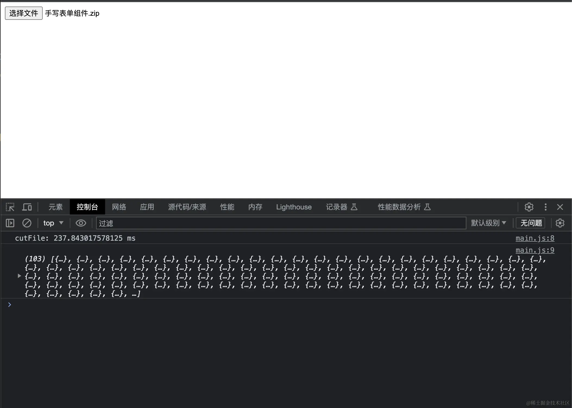Clear the console output

tap(27, 223)
